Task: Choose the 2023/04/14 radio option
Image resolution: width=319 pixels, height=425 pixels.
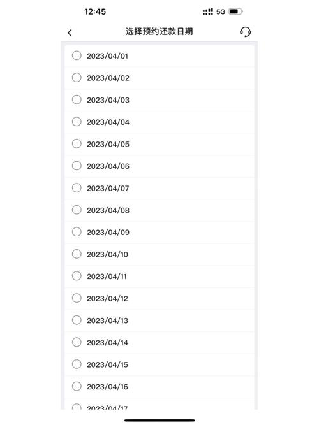Action: pyautogui.click(x=77, y=342)
